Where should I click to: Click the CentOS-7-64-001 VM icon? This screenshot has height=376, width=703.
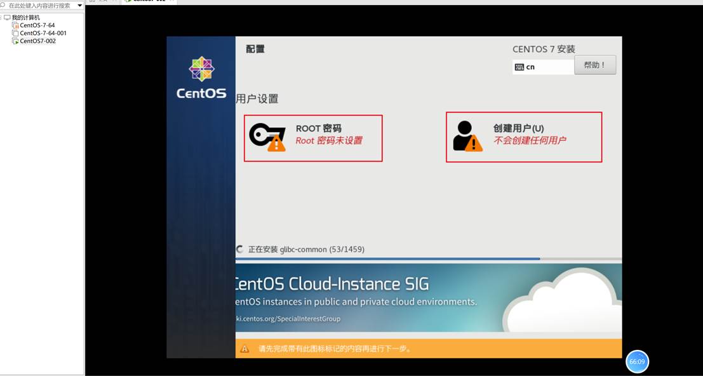coord(16,33)
